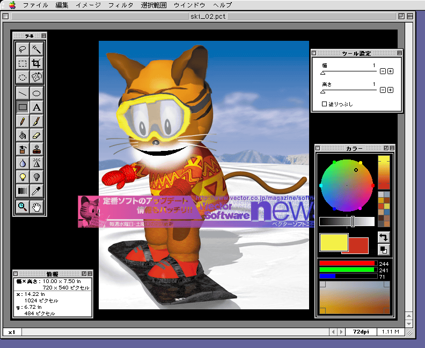Select the Gradient tool
The height and width of the screenshot is (348, 425).
(x=23, y=191)
